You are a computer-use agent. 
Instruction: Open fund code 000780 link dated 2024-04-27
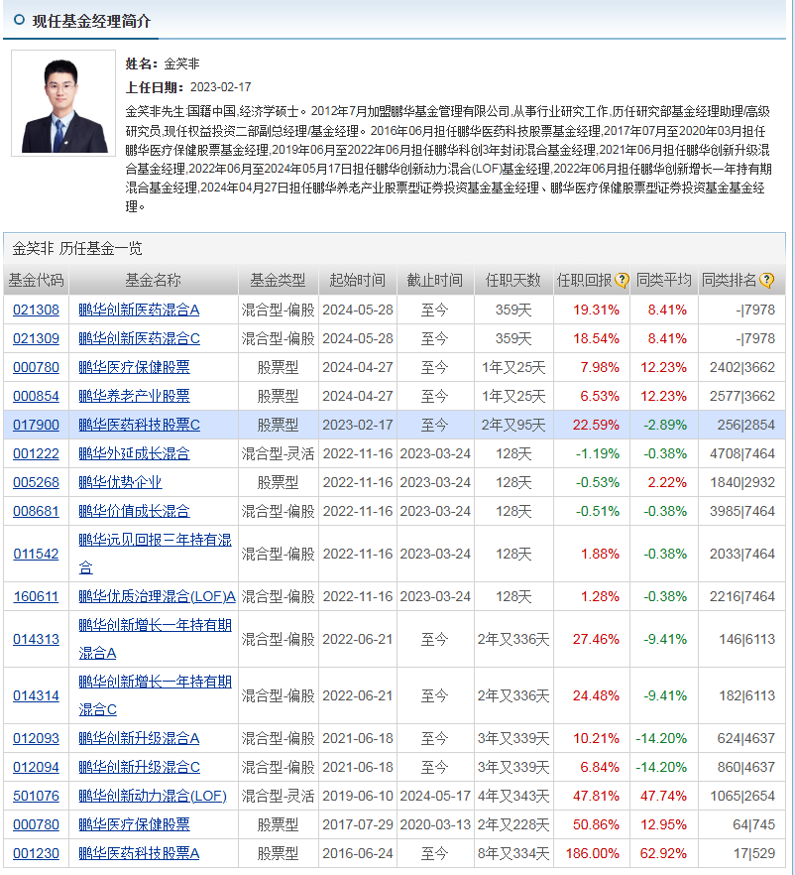point(36,367)
